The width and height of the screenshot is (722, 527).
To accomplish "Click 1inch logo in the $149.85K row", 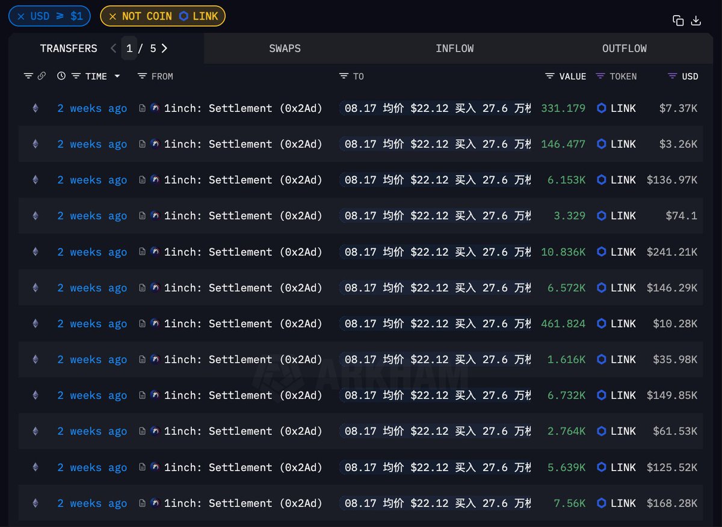I will (155, 395).
